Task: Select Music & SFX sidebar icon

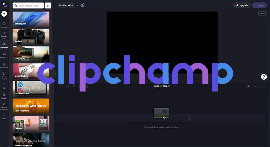Action: point(4,55)
